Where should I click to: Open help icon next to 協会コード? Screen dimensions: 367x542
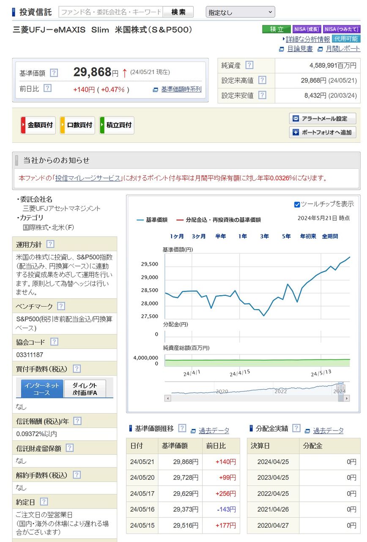point(54,341)
